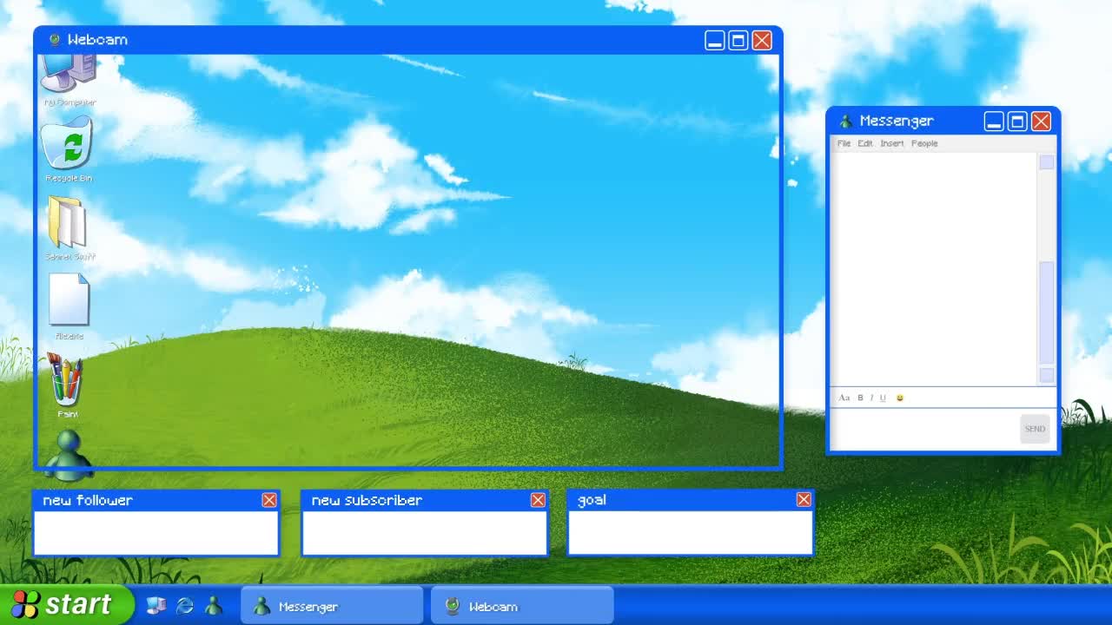
Task: Maximize the Messenger window
Action: 1017,122
